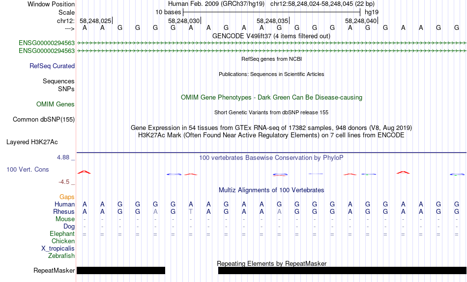Click the Common dbSNP(155) track label
This screenshot has height=282, width=467.
(43, 120)
